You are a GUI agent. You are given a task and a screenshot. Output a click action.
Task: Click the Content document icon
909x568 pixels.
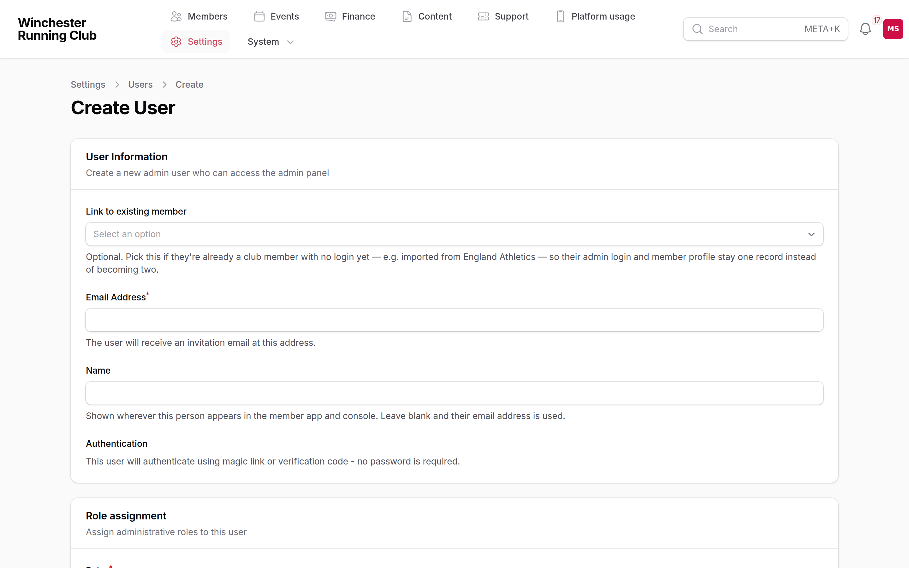point(407,16)
